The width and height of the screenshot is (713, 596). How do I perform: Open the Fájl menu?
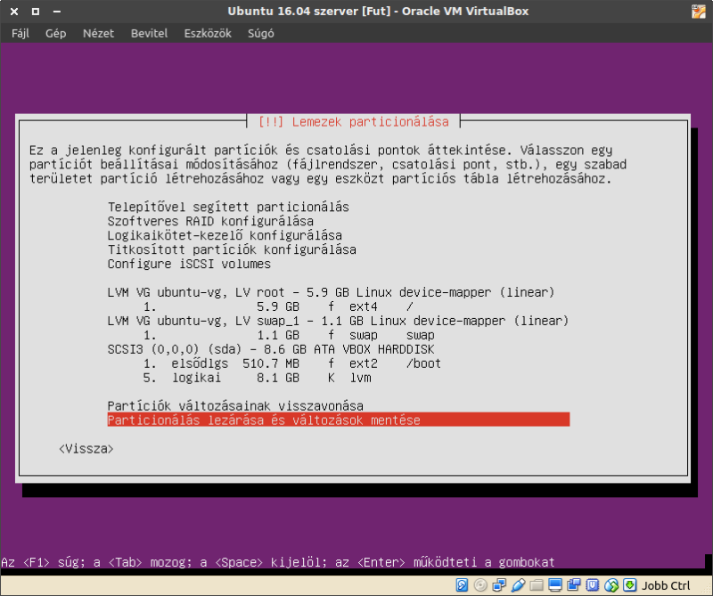pyautogui.click(x=20, y=33)
